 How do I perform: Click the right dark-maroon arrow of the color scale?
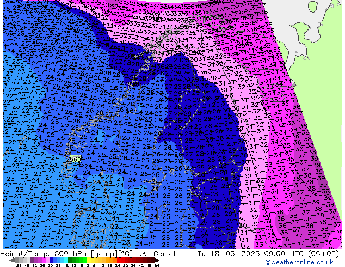tap(157, 260)
